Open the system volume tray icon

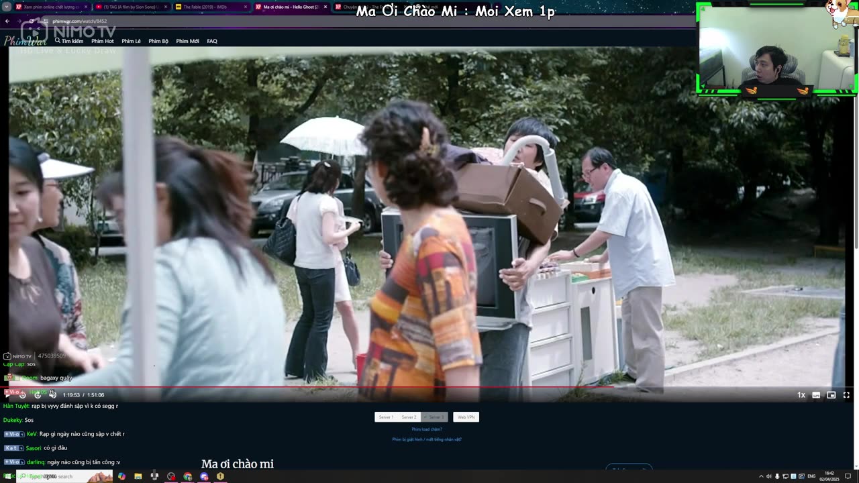[769, 476]
